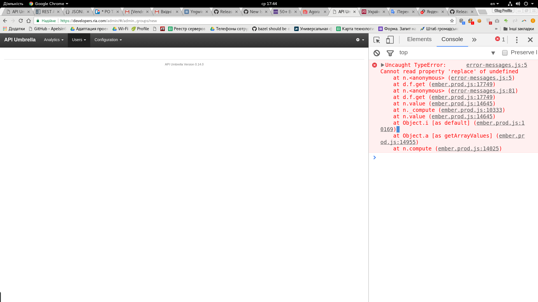Open the Users menu in API Umbrella
Screen dimensions: 538x302
[x=79, y=40]
